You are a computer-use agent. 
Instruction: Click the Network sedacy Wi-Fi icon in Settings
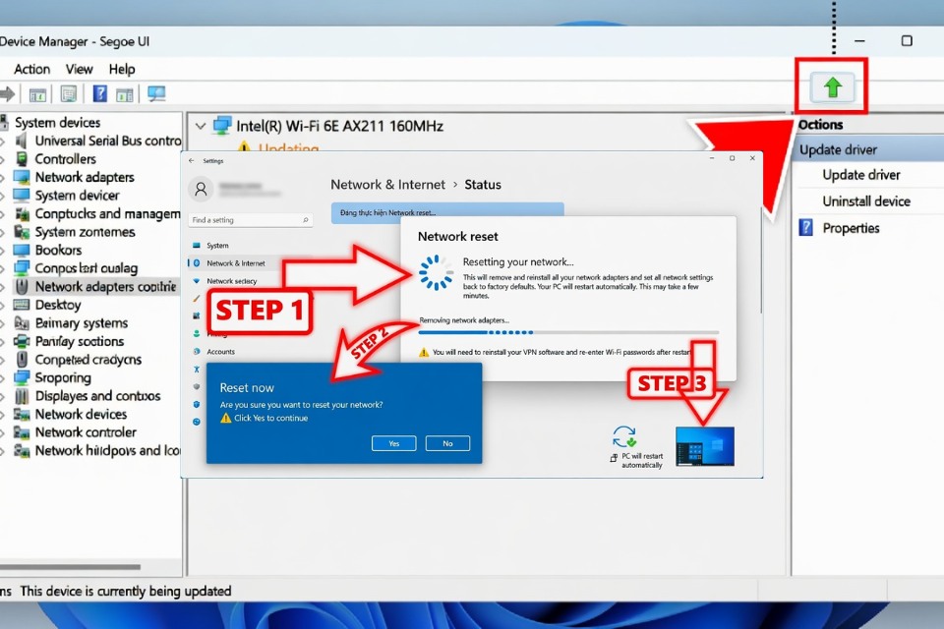(197, 280)
